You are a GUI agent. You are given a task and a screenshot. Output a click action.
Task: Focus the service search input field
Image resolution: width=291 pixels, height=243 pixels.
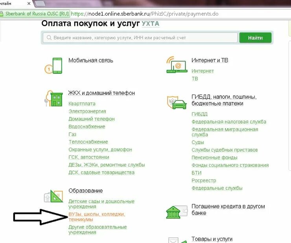click(x=140, y=38)
